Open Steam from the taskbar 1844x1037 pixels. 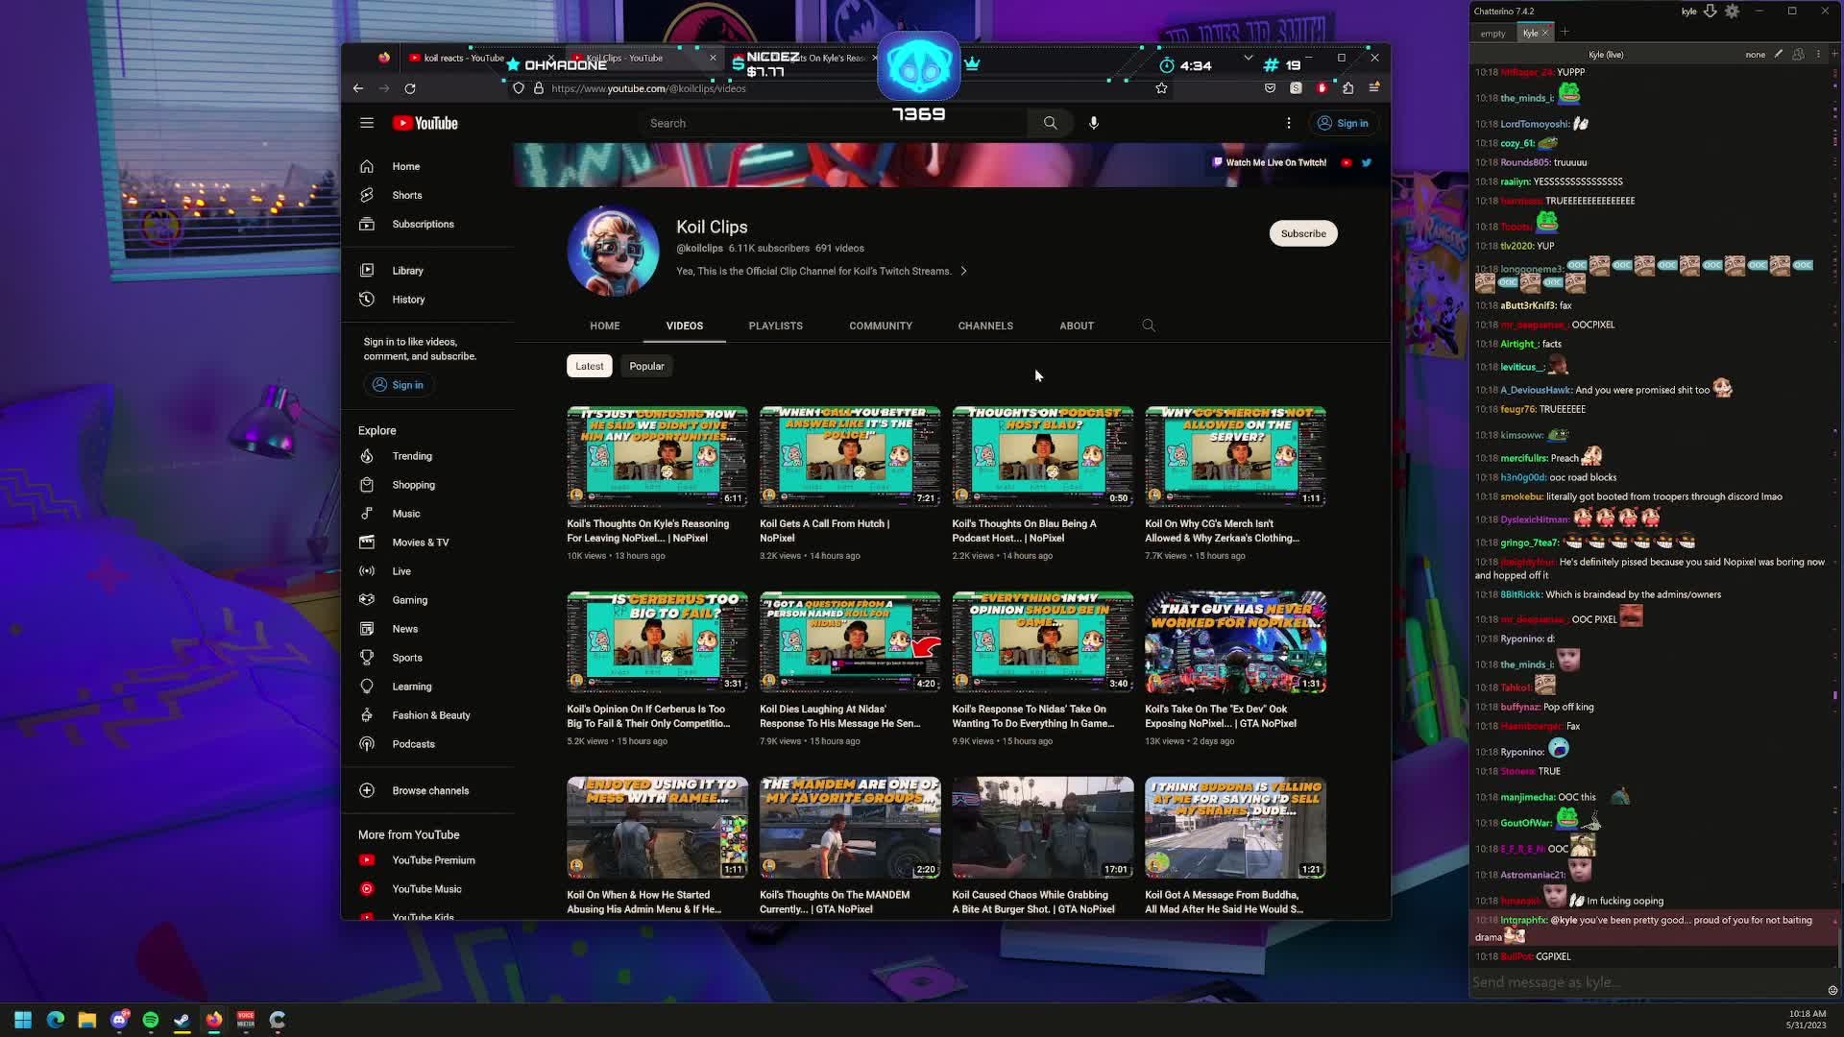pyautogui.click(x=182, y=1020)
